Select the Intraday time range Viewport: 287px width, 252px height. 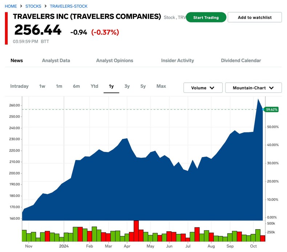coord(19,86)
